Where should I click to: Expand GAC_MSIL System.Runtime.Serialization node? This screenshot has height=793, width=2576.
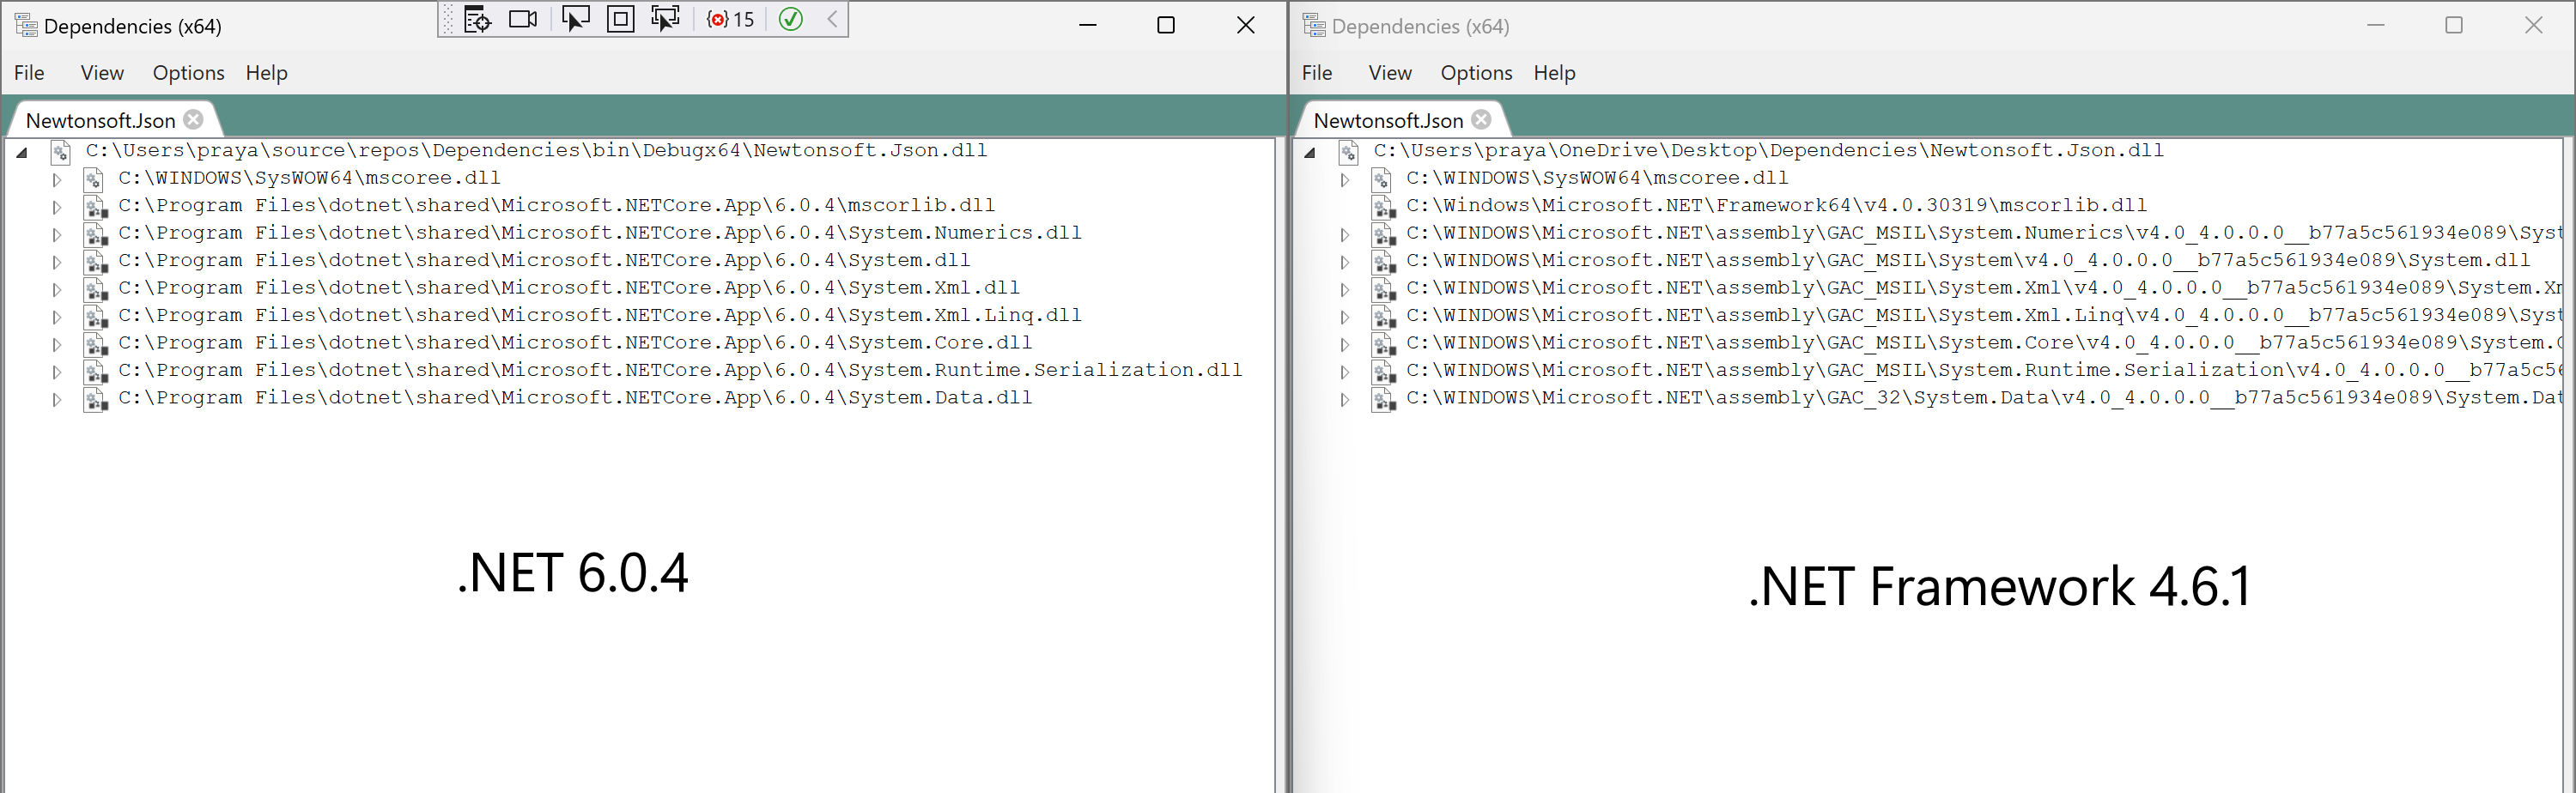pos(1345,373)
